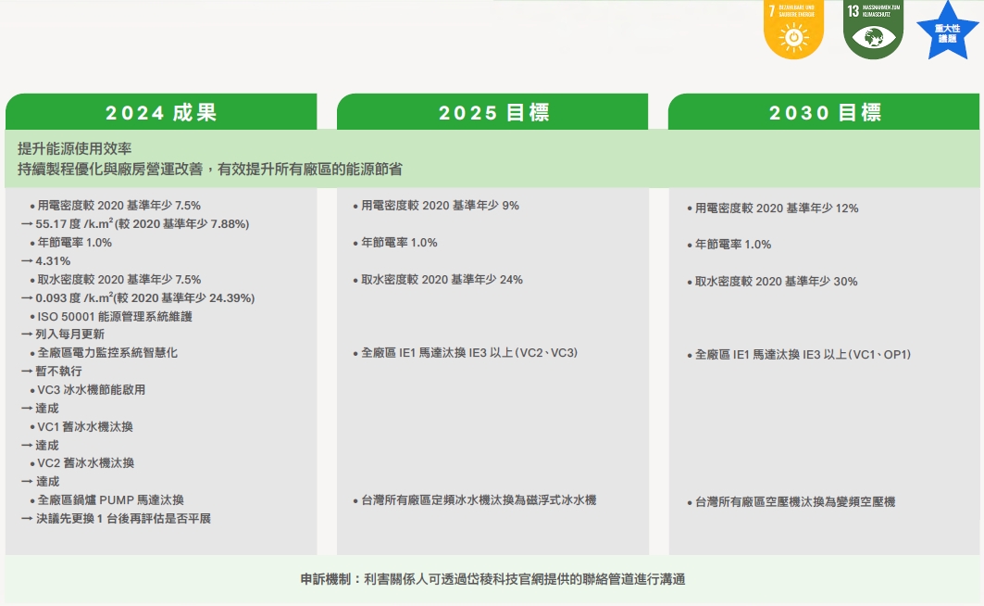Click the ISO 50001 能源管理系統維護 item
The height and width of the screenshot is (606, 984).
pyautogui.click(x=115, y=317)
